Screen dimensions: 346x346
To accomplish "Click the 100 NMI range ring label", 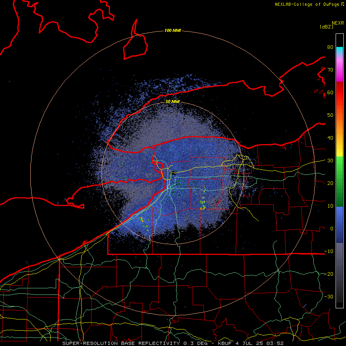I will (x=173, y=30).
